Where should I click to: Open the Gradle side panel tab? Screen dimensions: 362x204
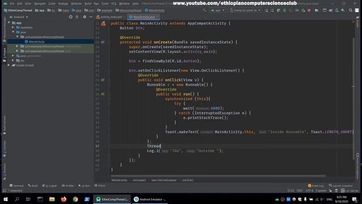357,22
